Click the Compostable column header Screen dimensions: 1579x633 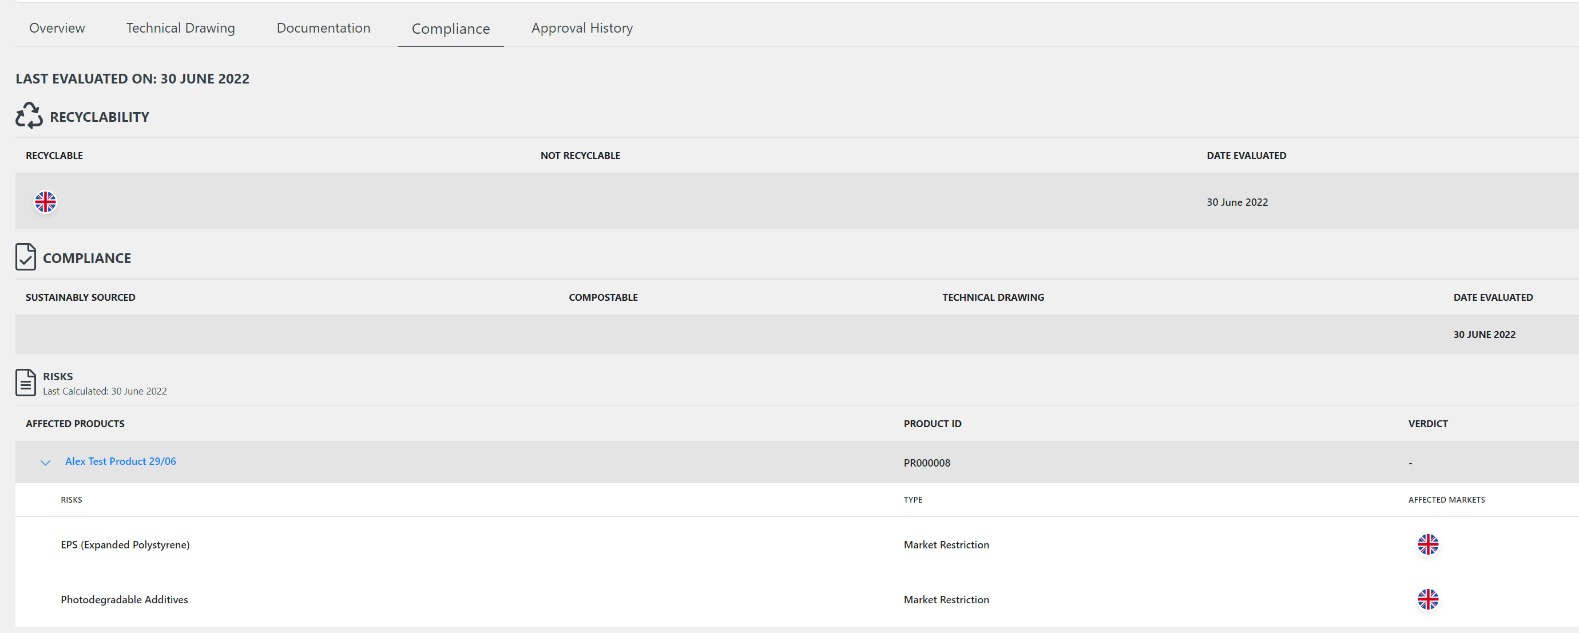(603, 297)
